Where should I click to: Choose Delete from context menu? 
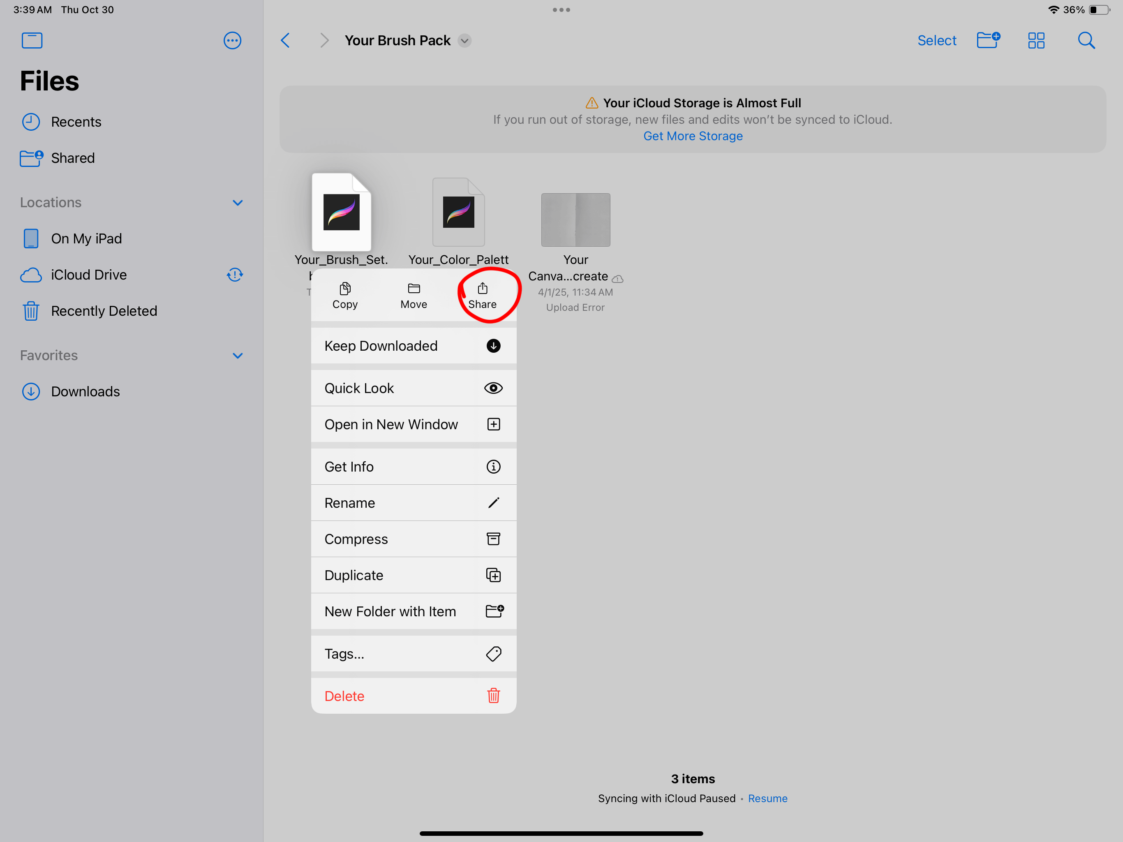click(413, 696)
